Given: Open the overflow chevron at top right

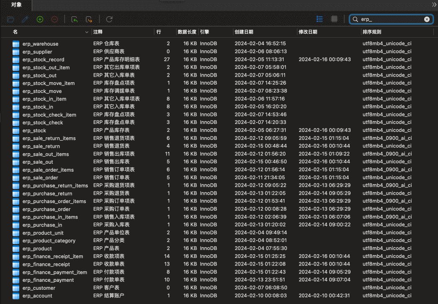Looking at the screenshot, I should (x=434, y=5).
